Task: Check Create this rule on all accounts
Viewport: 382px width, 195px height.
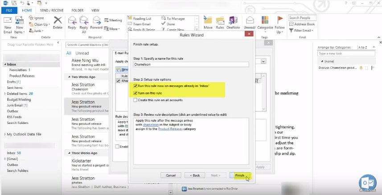Action: pyautogui.click(x=135, y=100)
